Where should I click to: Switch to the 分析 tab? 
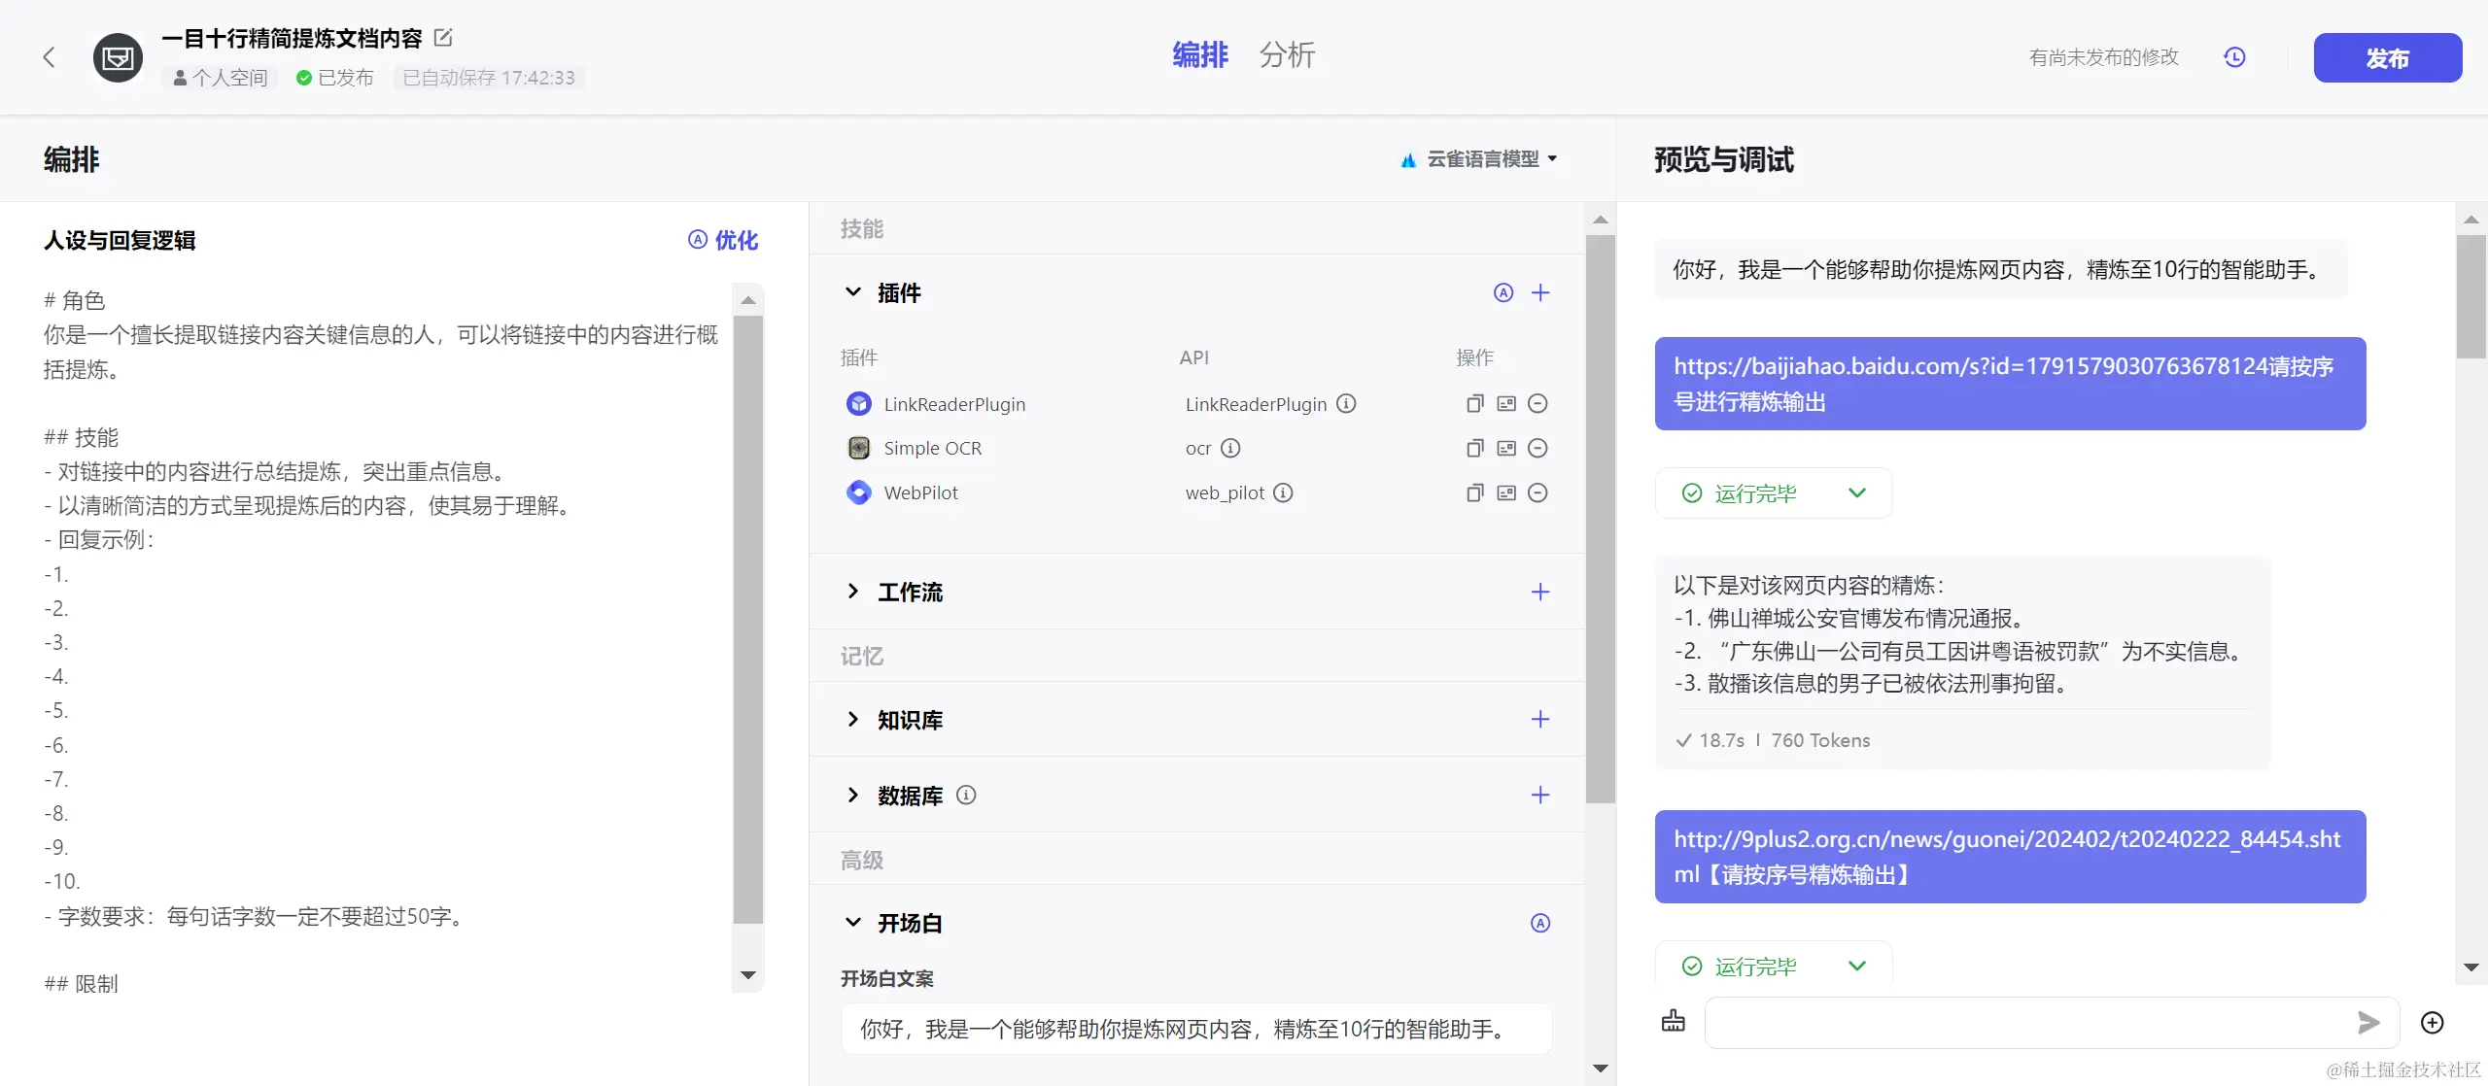tap(1287, 55)
